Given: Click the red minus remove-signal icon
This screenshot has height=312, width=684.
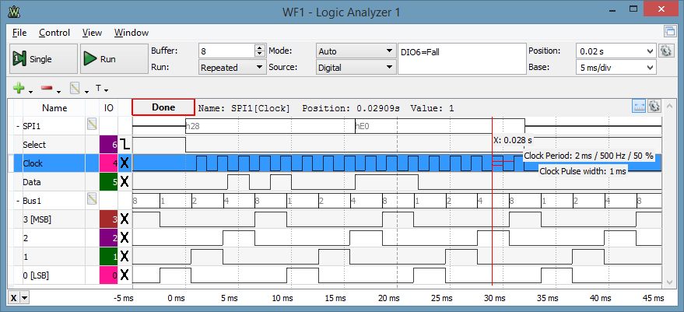Looking at the screenshot, I should tap(47, 89).
